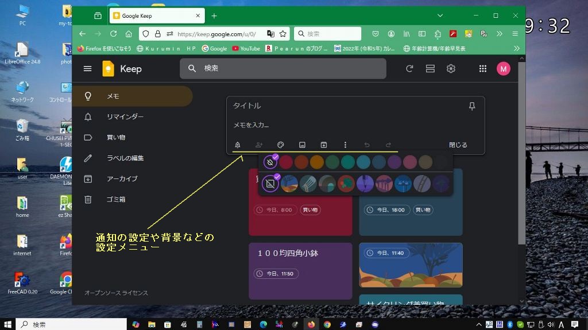Toggle list/grid view layout icon
The width and height of the screenshot is (588, 330).
pos(430,69)
